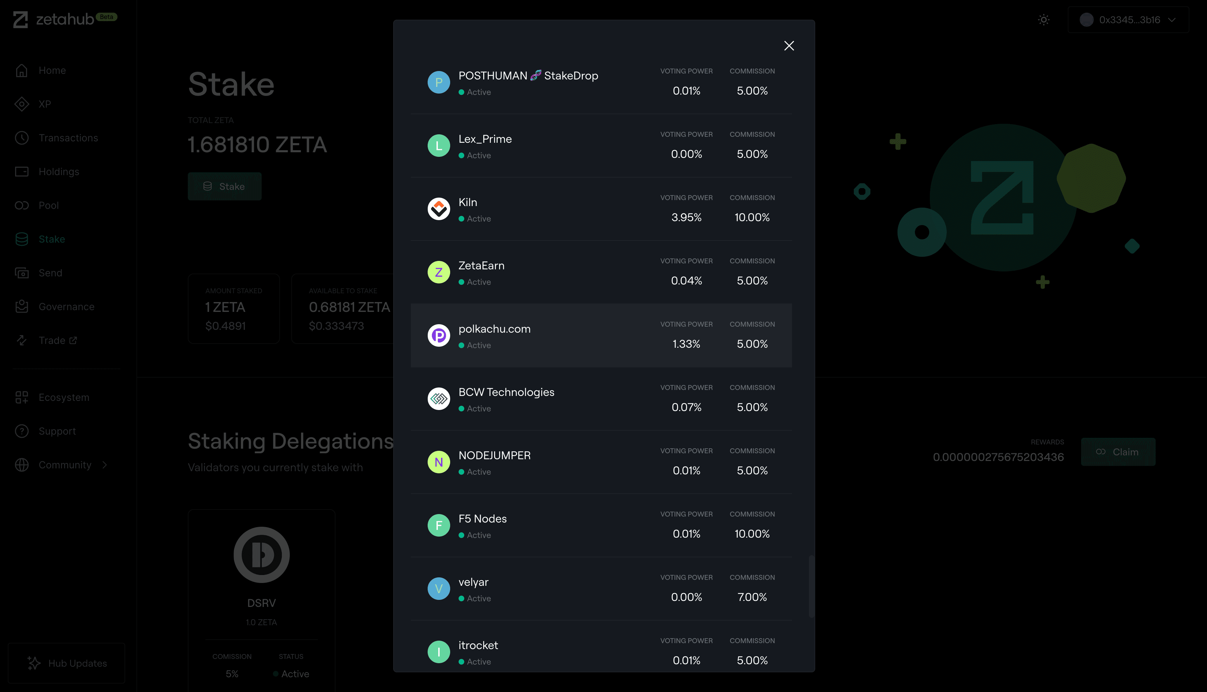Click the Transactions clock icon
Image resolution: width=1207 pixels, height=692 pixels.
[x=22, y=138]
